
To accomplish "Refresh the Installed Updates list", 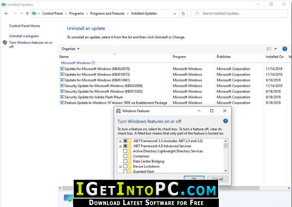I will [x=183, y=14].
